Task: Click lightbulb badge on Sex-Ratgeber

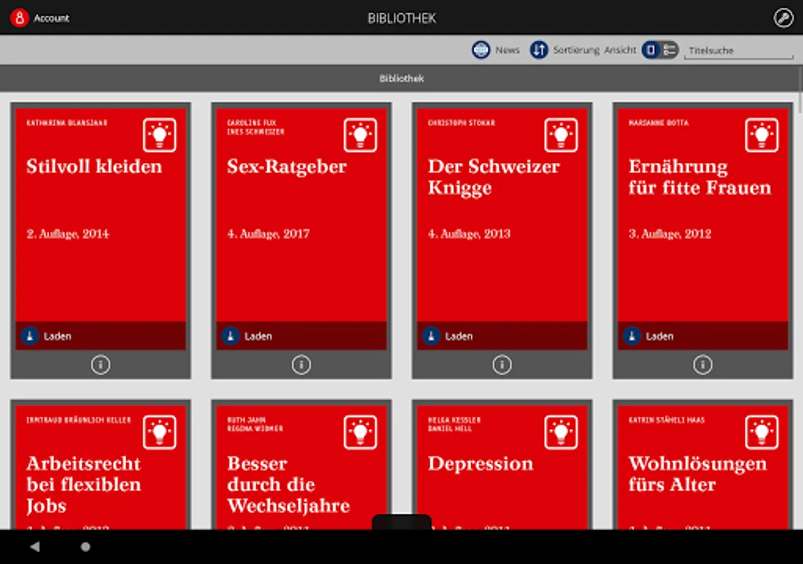Action: [360, 135]
